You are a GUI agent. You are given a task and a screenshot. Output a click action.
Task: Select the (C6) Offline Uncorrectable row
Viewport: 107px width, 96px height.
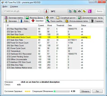[x=48, y=59]
